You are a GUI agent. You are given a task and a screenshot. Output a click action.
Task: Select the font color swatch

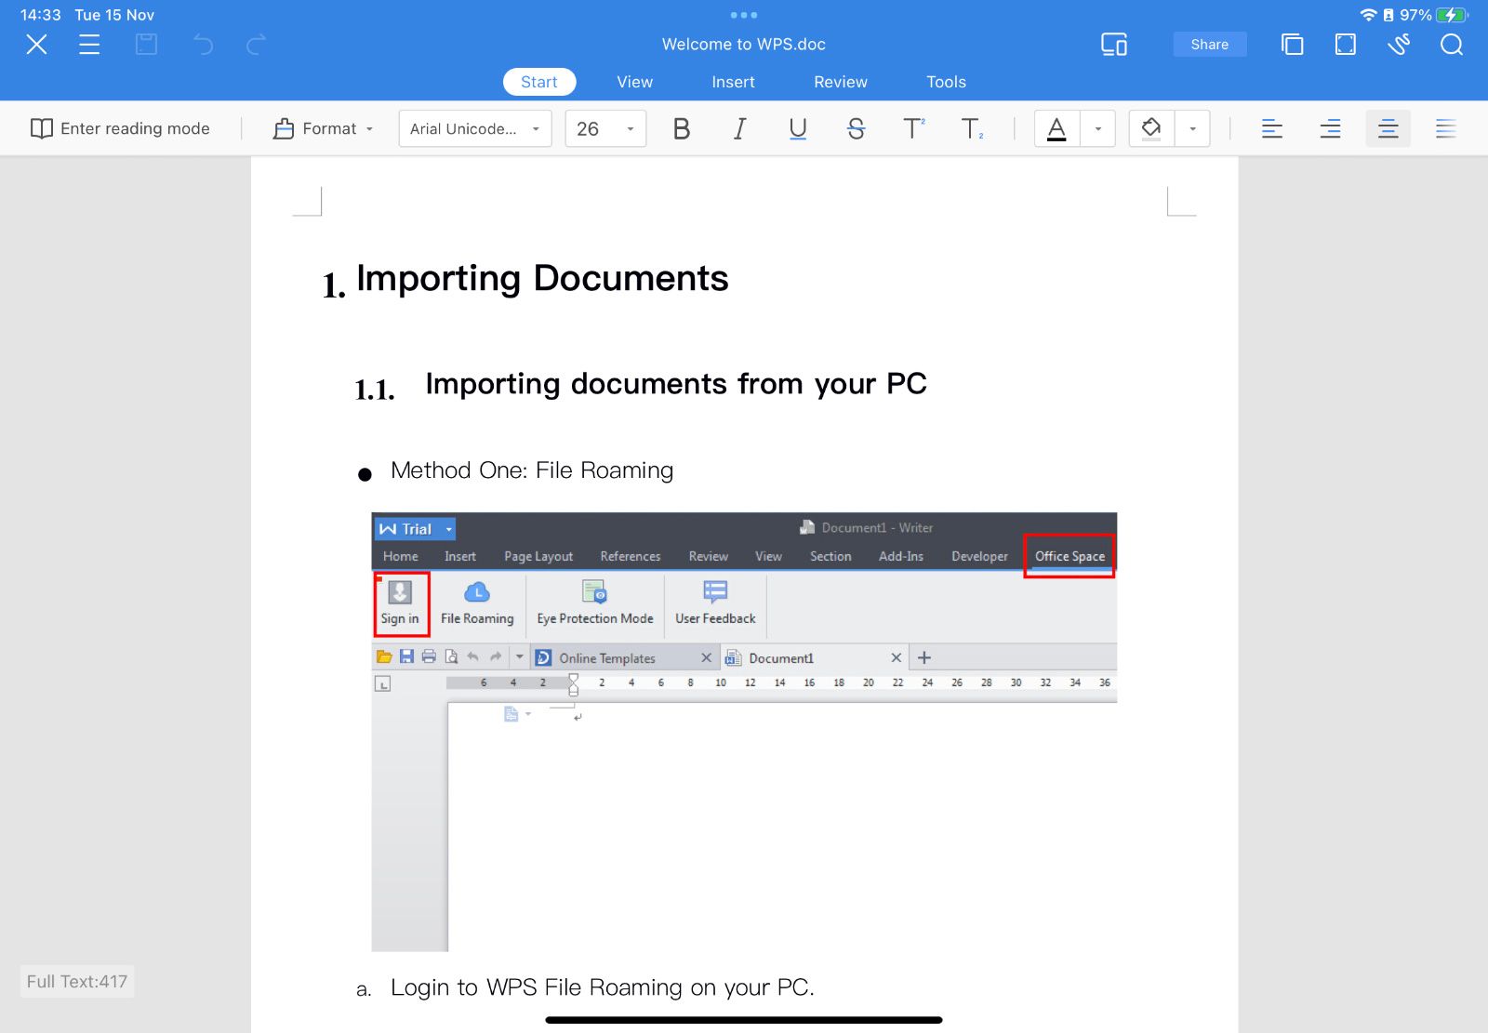tap(1056, 128)
